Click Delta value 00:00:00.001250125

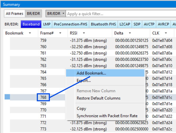[132, 40]
